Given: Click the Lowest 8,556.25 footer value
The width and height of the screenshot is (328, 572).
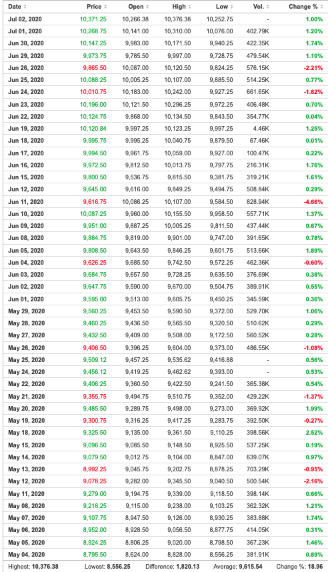Looking at the screenshot, I should (119, 567).
